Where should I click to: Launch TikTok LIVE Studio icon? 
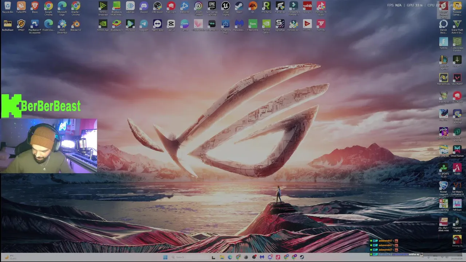coord(321,9)
